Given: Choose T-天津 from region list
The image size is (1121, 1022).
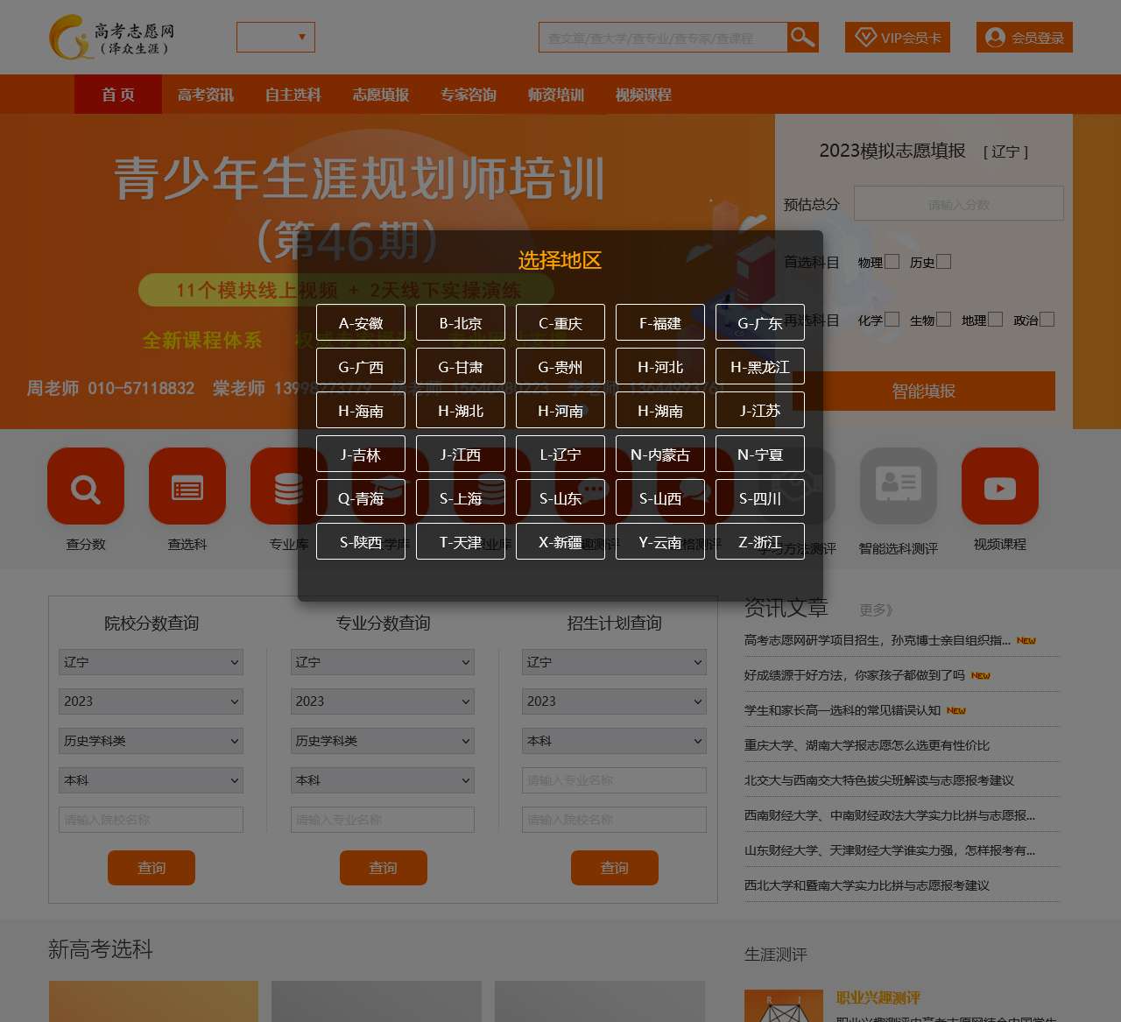Looking at the screenshot, I should [461, 541].
